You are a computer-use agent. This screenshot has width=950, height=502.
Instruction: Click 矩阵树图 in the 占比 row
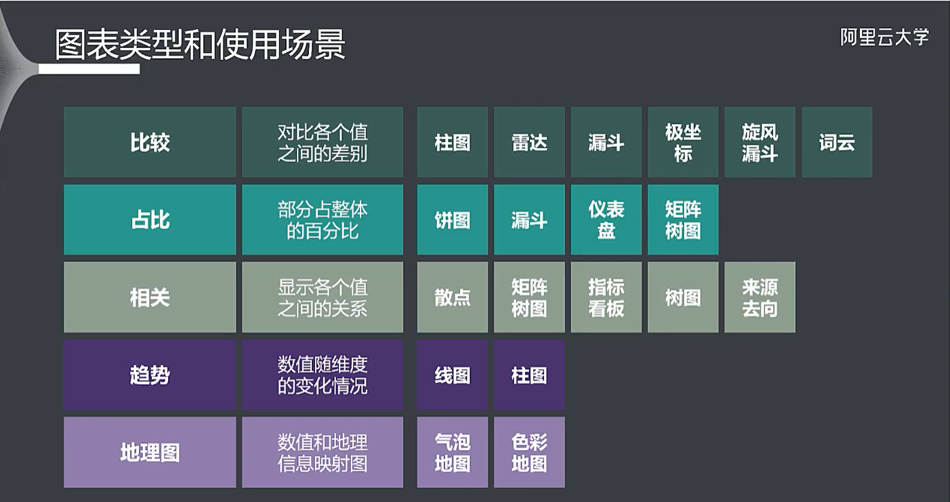pyautogui.click(x=683, y=219)
